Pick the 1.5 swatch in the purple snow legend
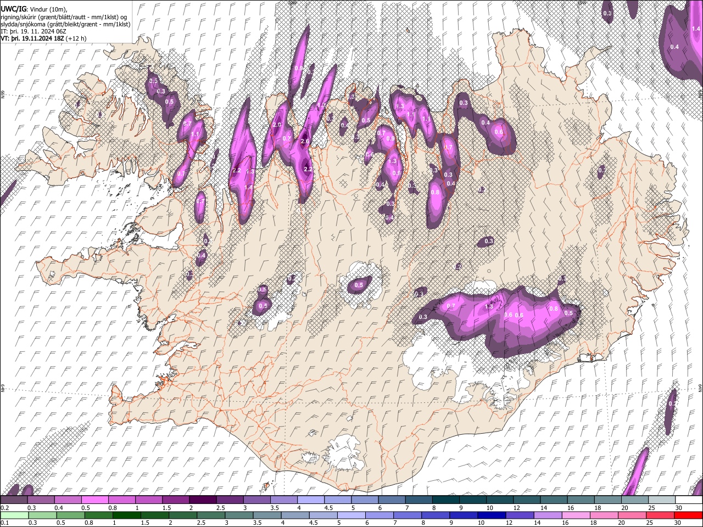The width and height of the screenshot is (703, 527). [175, 500]
